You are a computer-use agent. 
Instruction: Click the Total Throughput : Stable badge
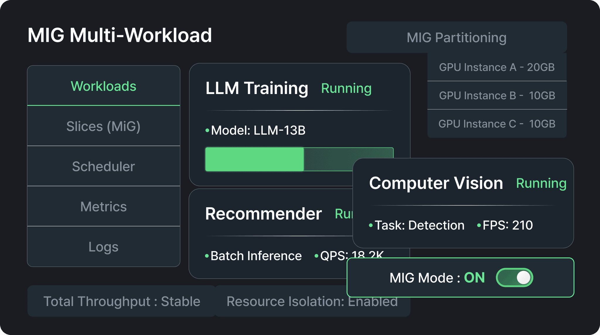point(122,301)
